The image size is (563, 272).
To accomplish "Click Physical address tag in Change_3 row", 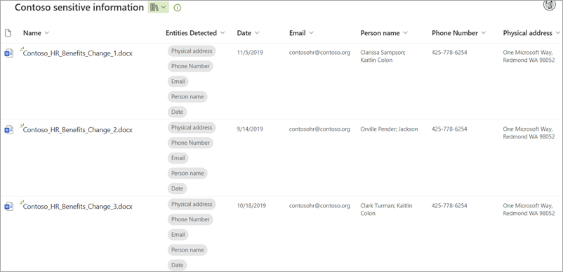I will point(192,204).
